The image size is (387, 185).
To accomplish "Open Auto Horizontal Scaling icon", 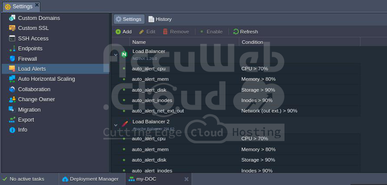I will 12,79.
